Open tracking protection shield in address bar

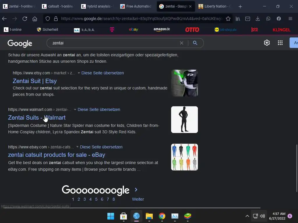tap(48, 19)
